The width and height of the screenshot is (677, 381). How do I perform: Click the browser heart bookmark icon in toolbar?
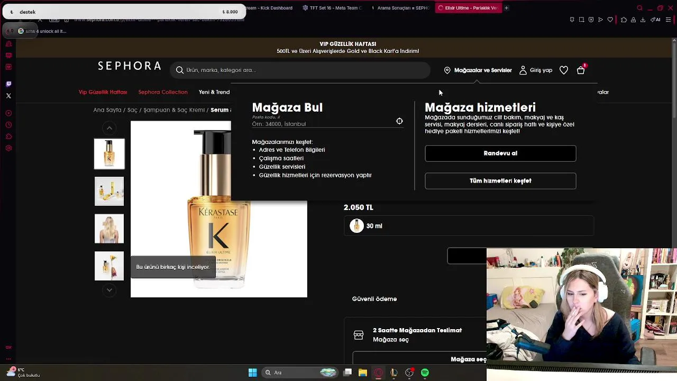pyautogui.click(x=610, y=20)
